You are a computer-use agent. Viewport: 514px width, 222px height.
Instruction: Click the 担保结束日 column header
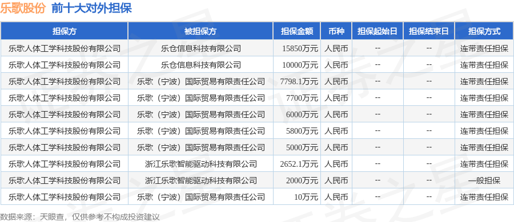[429, 31]
